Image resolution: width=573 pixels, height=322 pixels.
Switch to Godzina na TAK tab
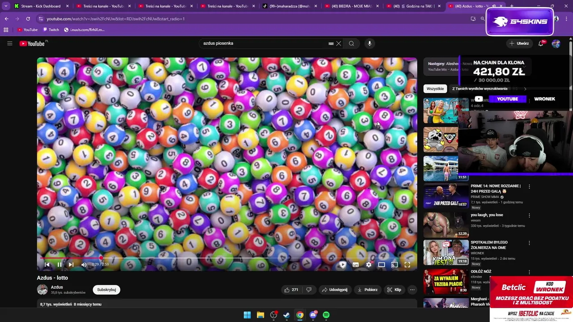coord(414,6)
